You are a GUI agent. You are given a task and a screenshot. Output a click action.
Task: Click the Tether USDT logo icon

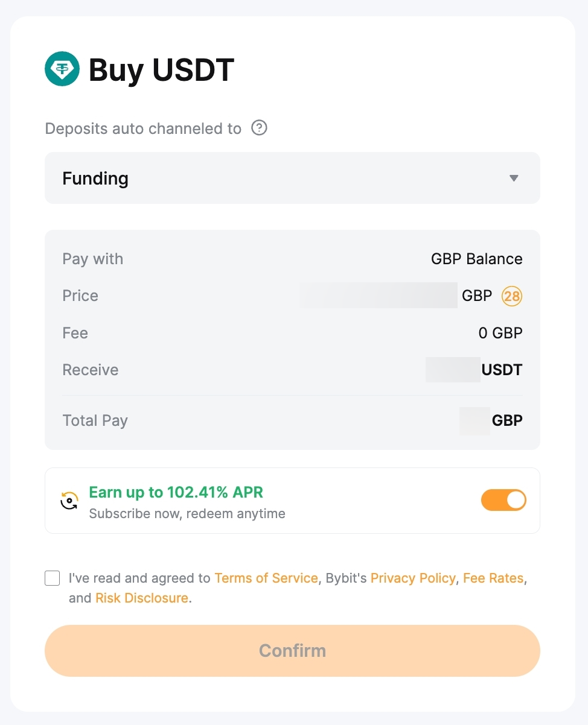(x=62, y=69)
